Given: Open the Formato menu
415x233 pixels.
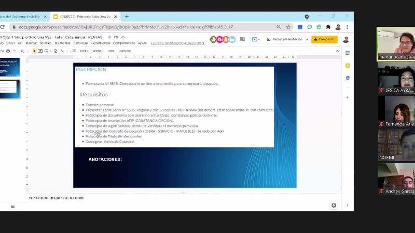Looking at the screenshot, I should click(x=46, y=43).
